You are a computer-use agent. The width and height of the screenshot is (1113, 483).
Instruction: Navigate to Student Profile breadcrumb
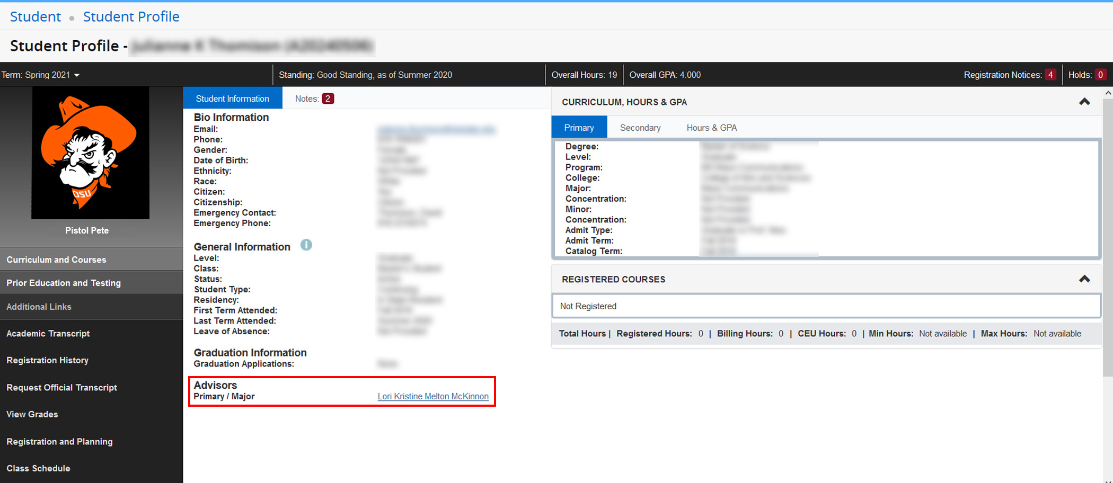pyautogui.click(x=131, y=16)
